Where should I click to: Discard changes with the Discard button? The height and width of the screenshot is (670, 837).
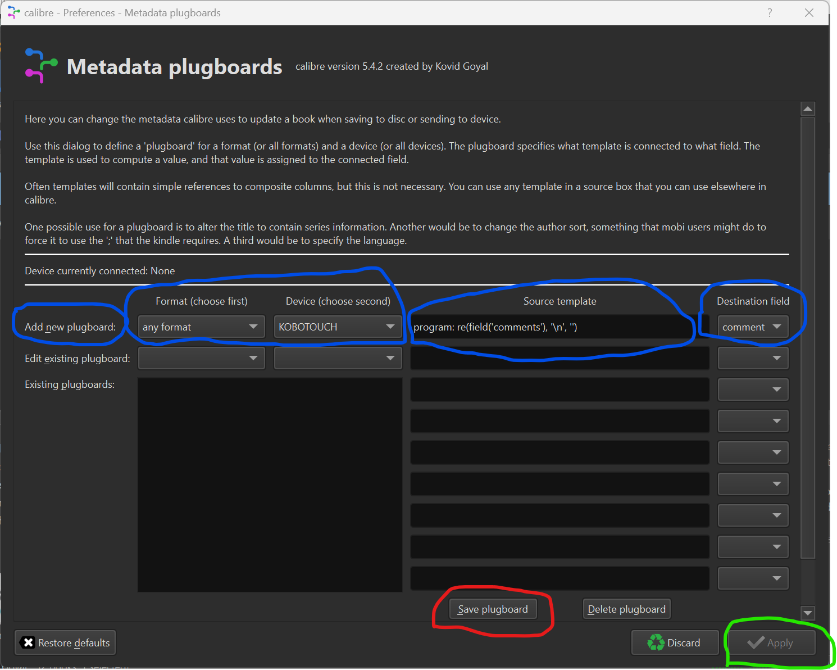(675, 642)
